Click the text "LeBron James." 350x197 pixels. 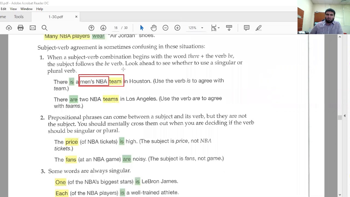pyautogui.click(x=160, y=181)
